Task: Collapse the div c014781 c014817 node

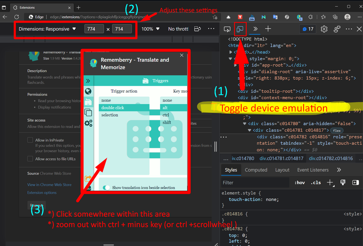Action: point(249,130)
